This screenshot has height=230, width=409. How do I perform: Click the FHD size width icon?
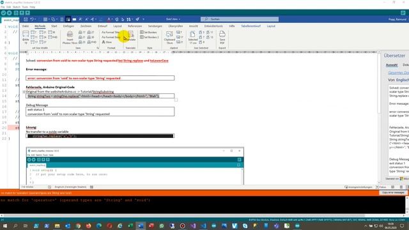(52, 37)
